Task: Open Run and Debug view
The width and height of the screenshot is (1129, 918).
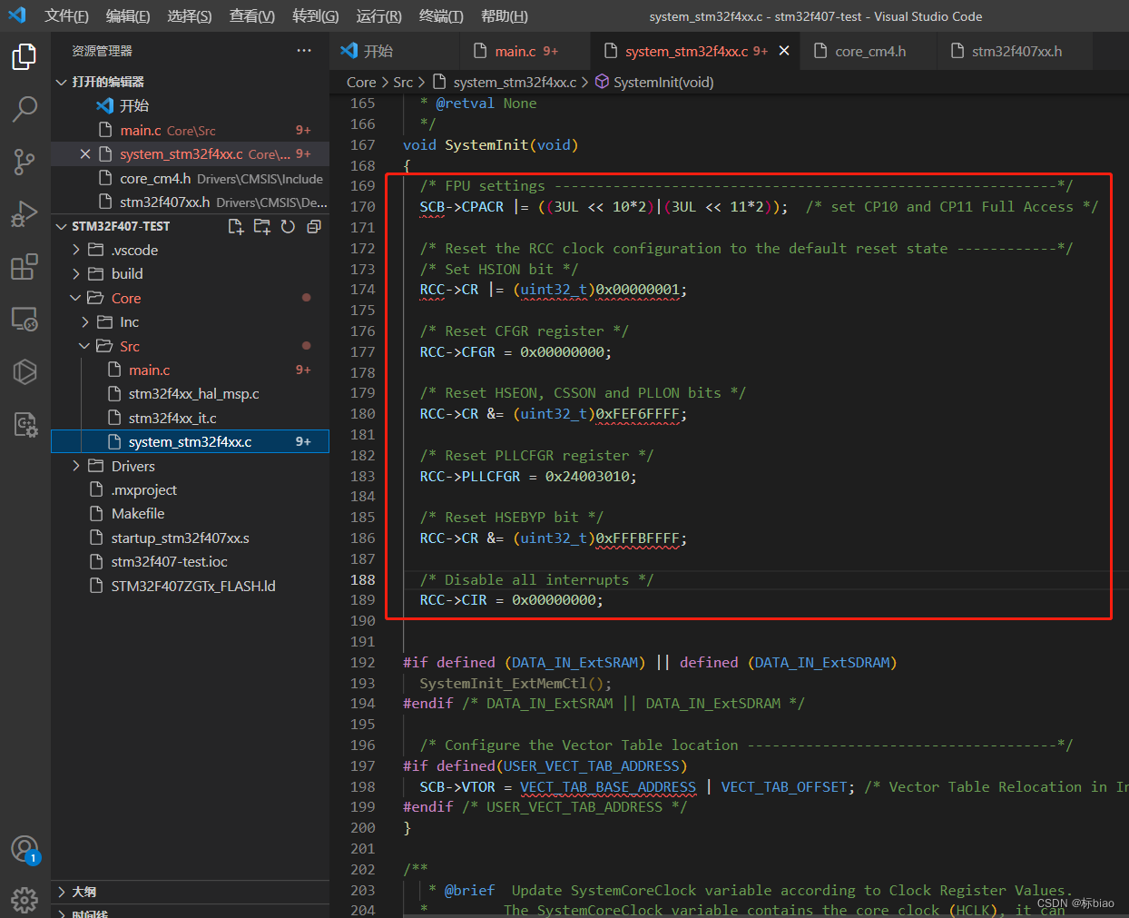Action: click(x=25, y=214)
